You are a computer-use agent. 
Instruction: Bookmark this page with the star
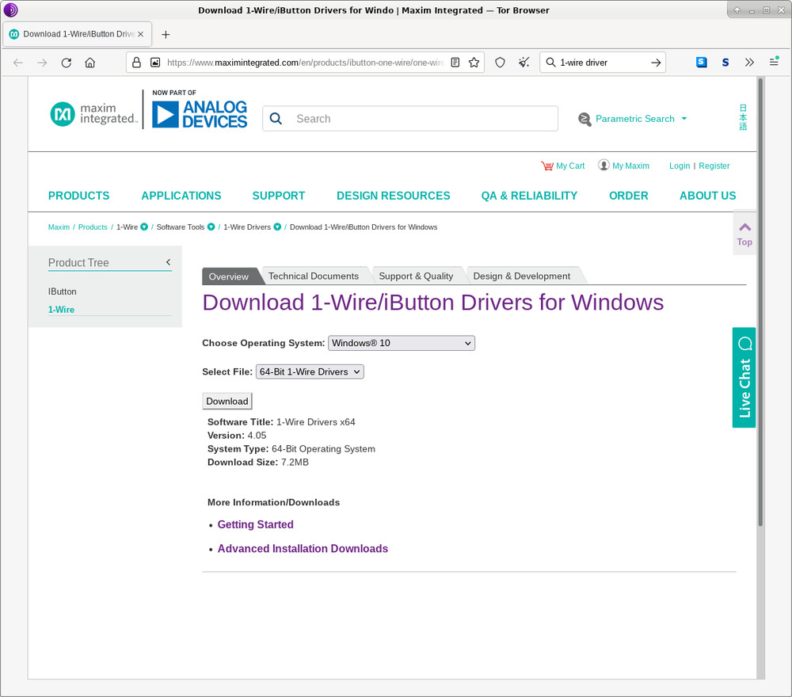[x=474, y=63]
